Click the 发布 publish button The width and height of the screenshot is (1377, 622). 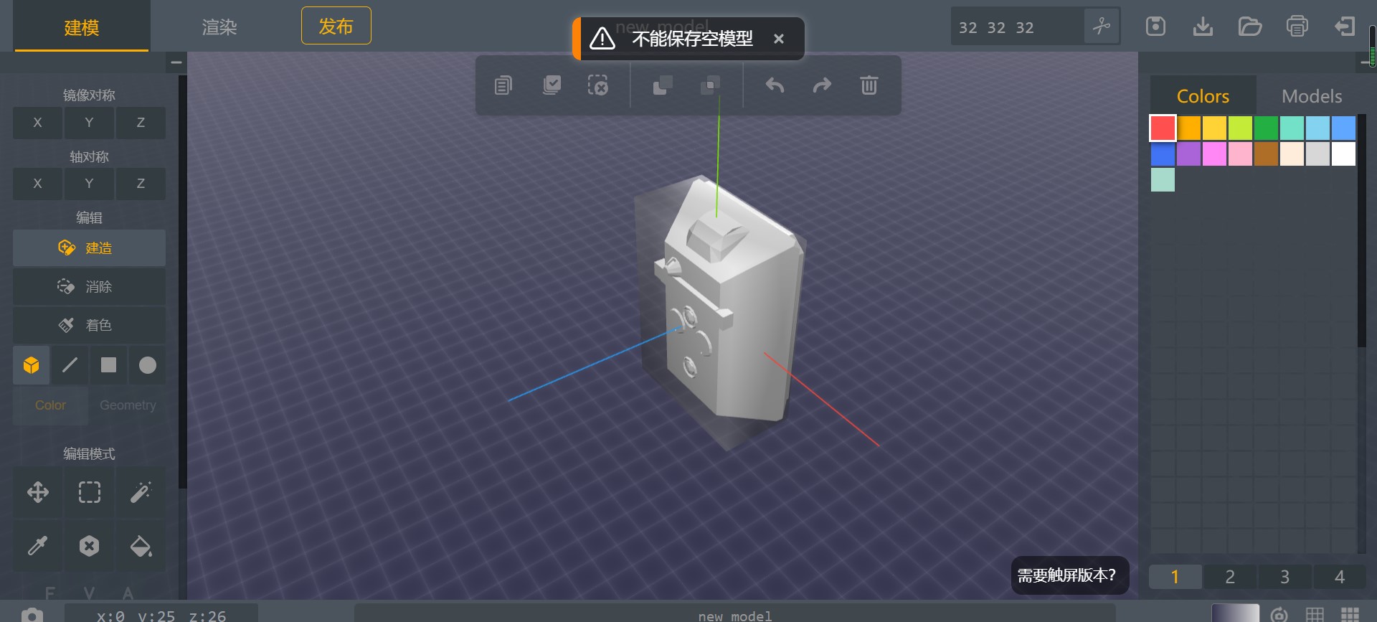tap(336, 26)
